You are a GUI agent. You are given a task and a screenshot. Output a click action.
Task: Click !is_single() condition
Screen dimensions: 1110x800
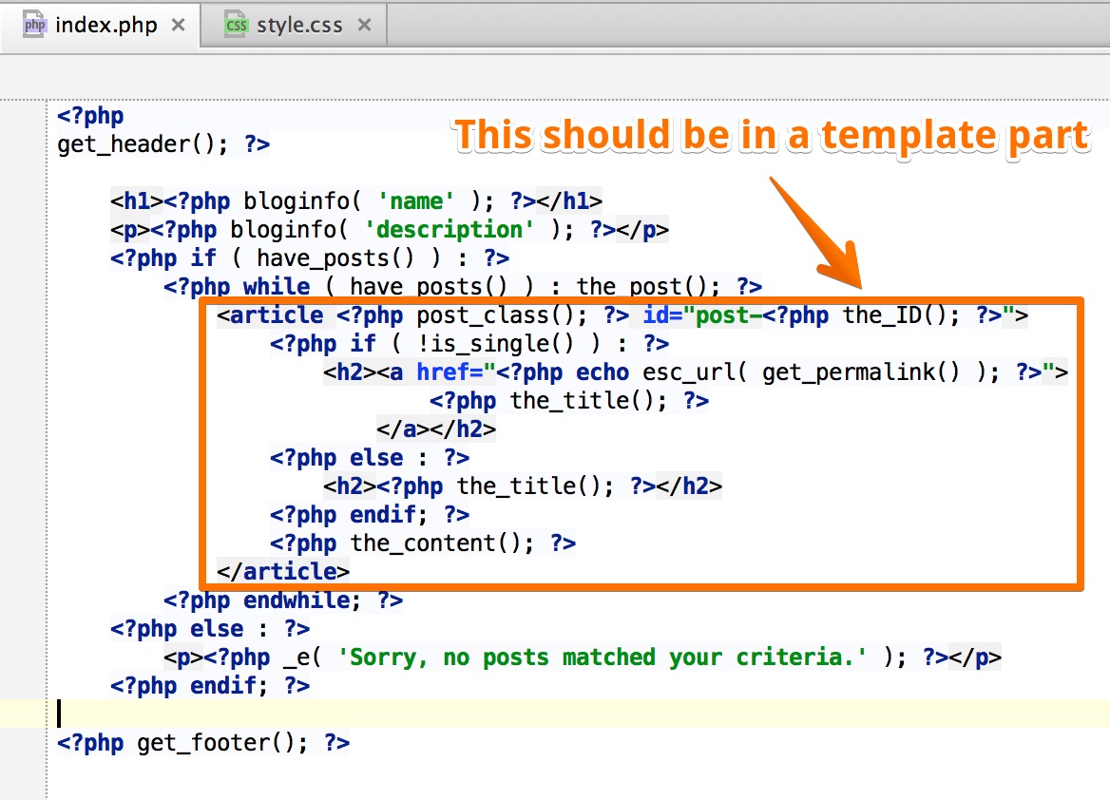tap(495, 344)
